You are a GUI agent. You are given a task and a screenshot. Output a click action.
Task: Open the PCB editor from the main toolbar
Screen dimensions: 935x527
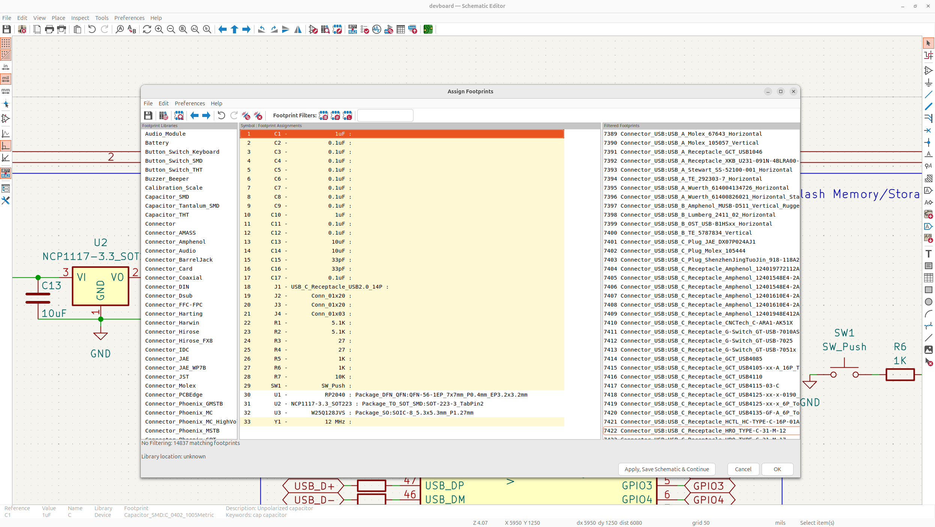(x=428, y=29)
